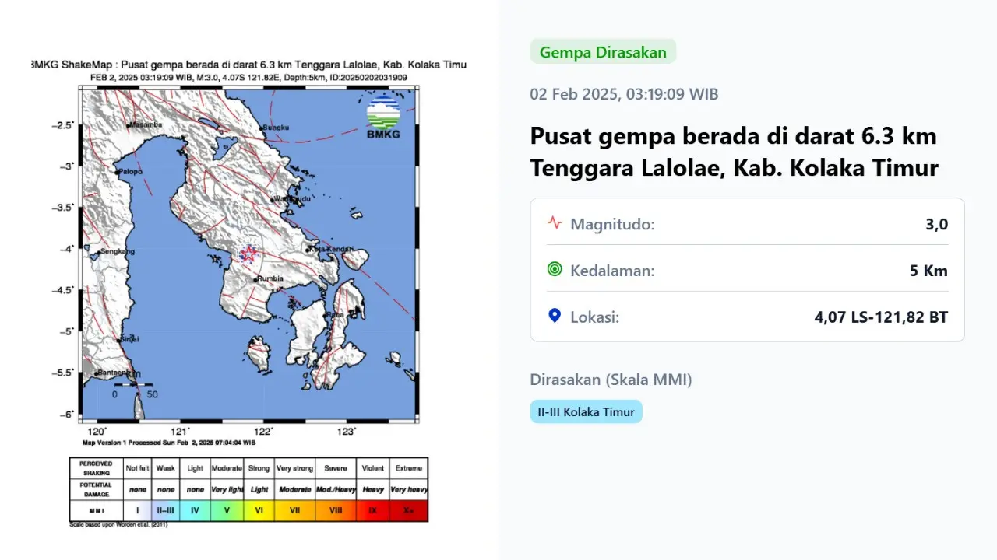Click the PERCEIVED SHAKING legend header

pos(96,467)
